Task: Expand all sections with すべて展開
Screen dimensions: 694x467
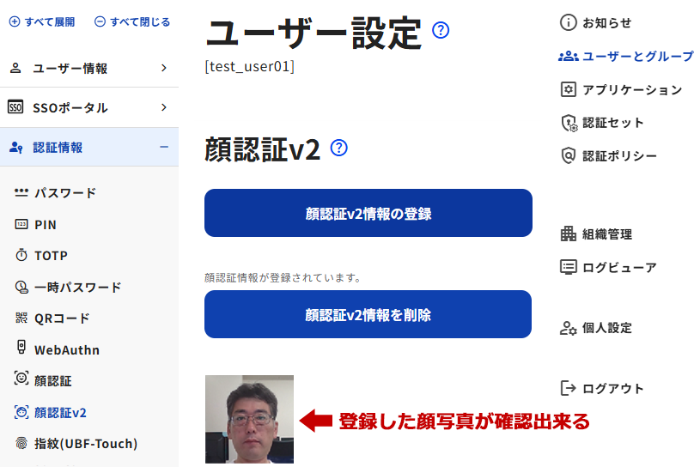Action: point(42,21)
